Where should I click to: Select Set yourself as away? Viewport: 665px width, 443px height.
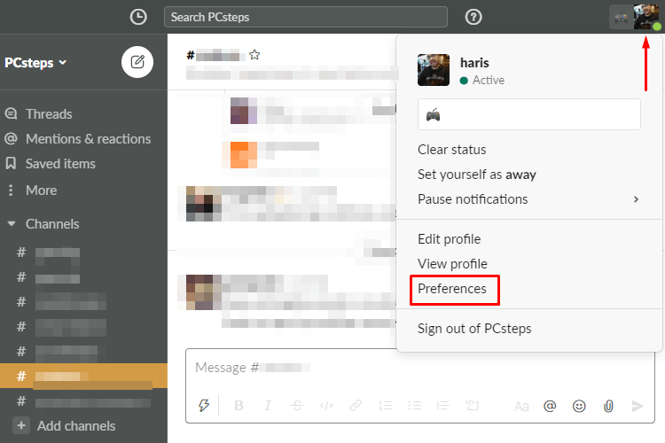pyautogui.click(x=477, y=175)
